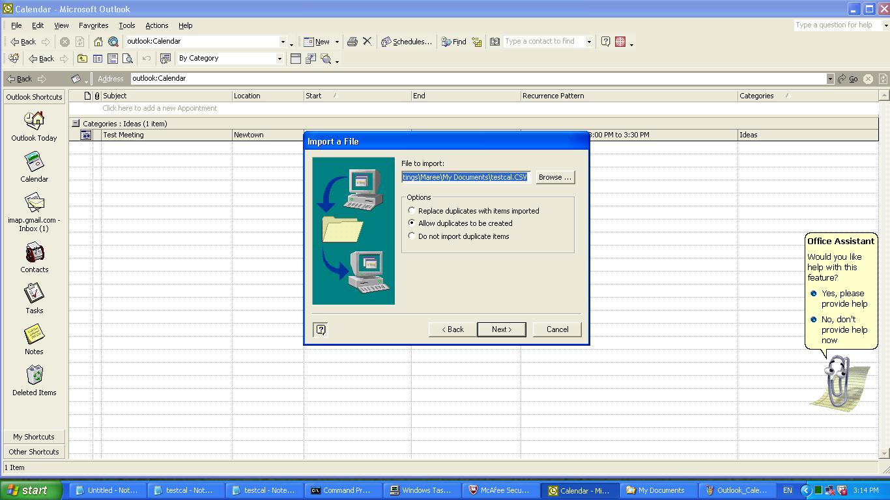Click the Print icon in toolbar
This screenshot has height=500, width=890.
(x=352, y=42)
